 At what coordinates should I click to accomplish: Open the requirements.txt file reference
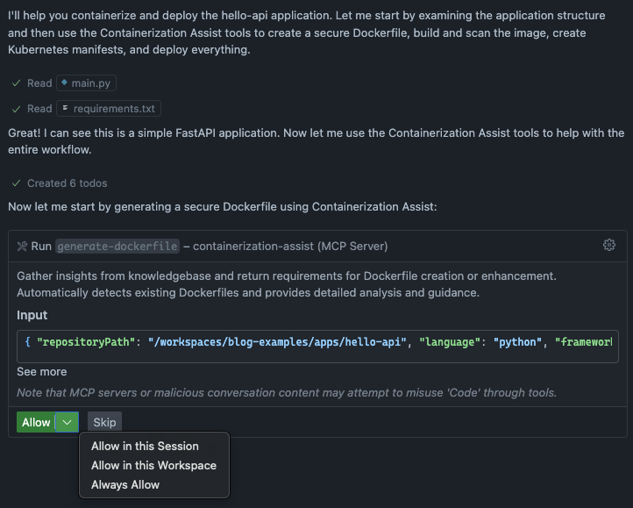pyautogui.click(x=114, y=109)
